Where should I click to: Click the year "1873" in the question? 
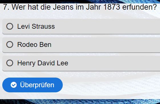tap(112, 7)
